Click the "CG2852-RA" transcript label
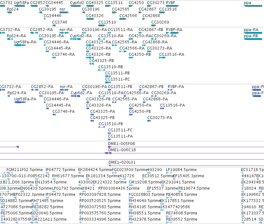Screen dimensions: 264x224 coord(42,30)
